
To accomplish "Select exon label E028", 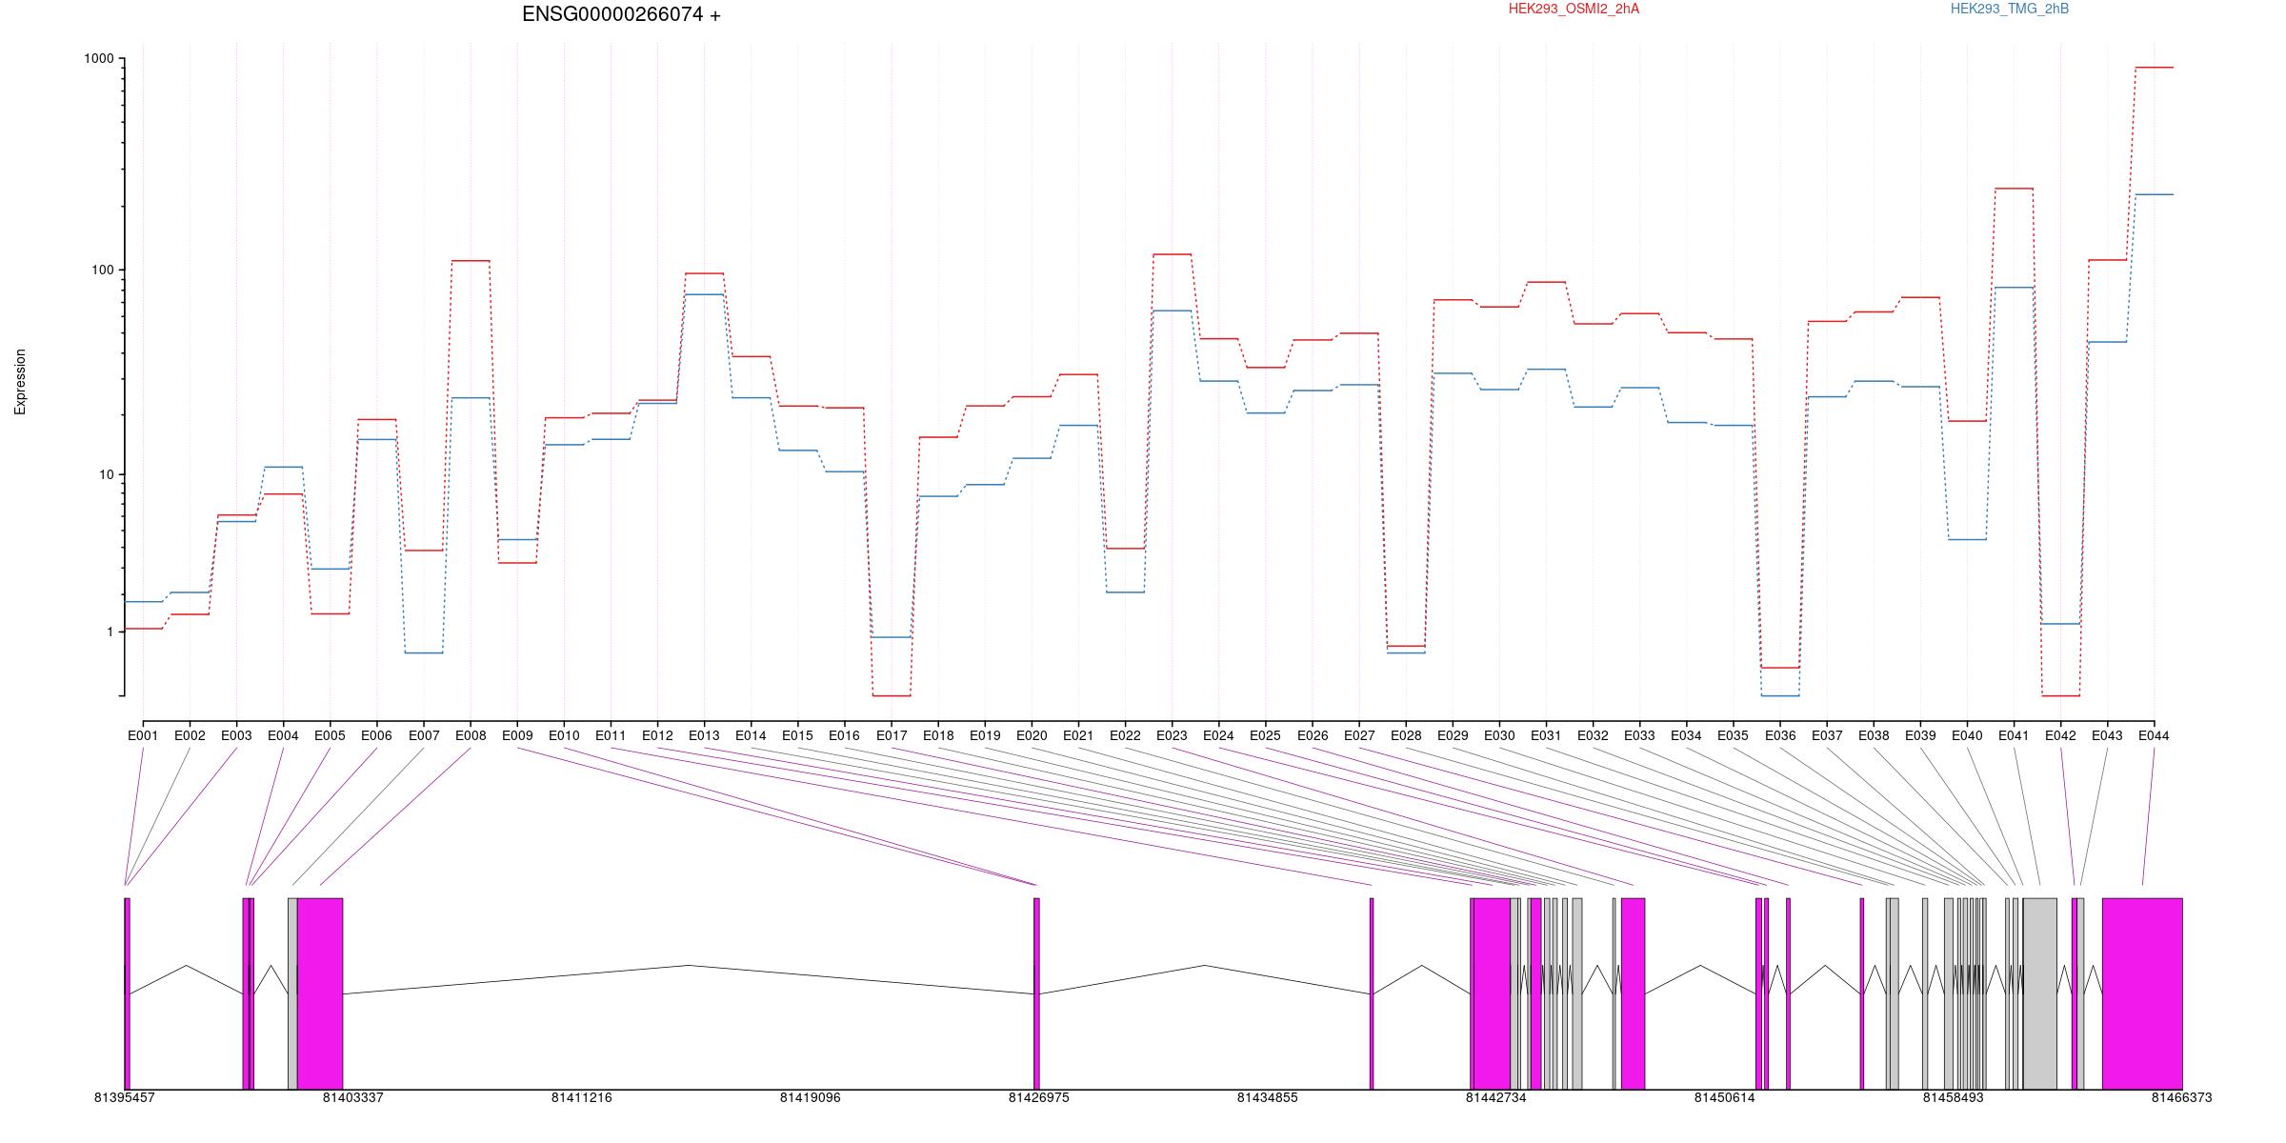I will point(1406,735).
